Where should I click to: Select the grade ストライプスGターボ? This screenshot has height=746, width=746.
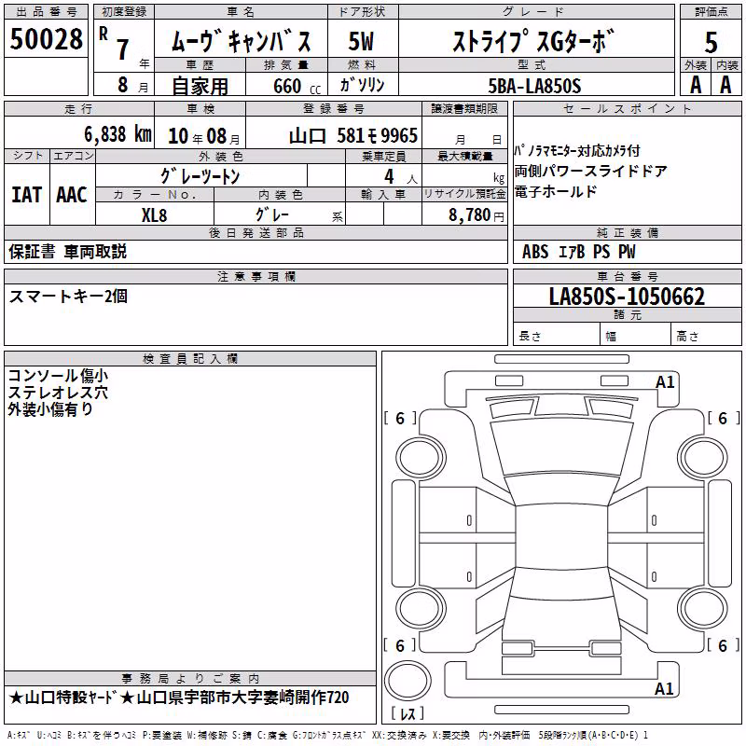click(x=533, y=41)
